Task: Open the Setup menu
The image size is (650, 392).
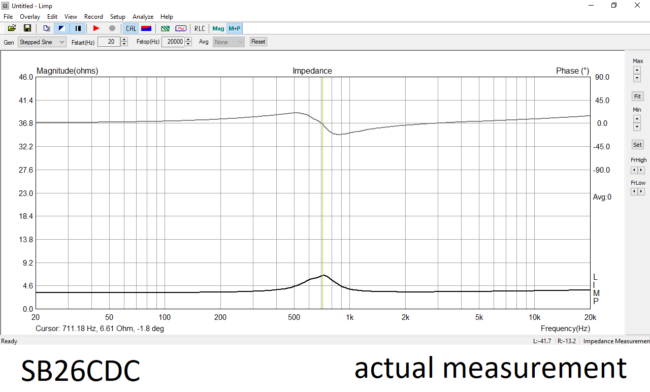Action: click(x=118, y=17)
